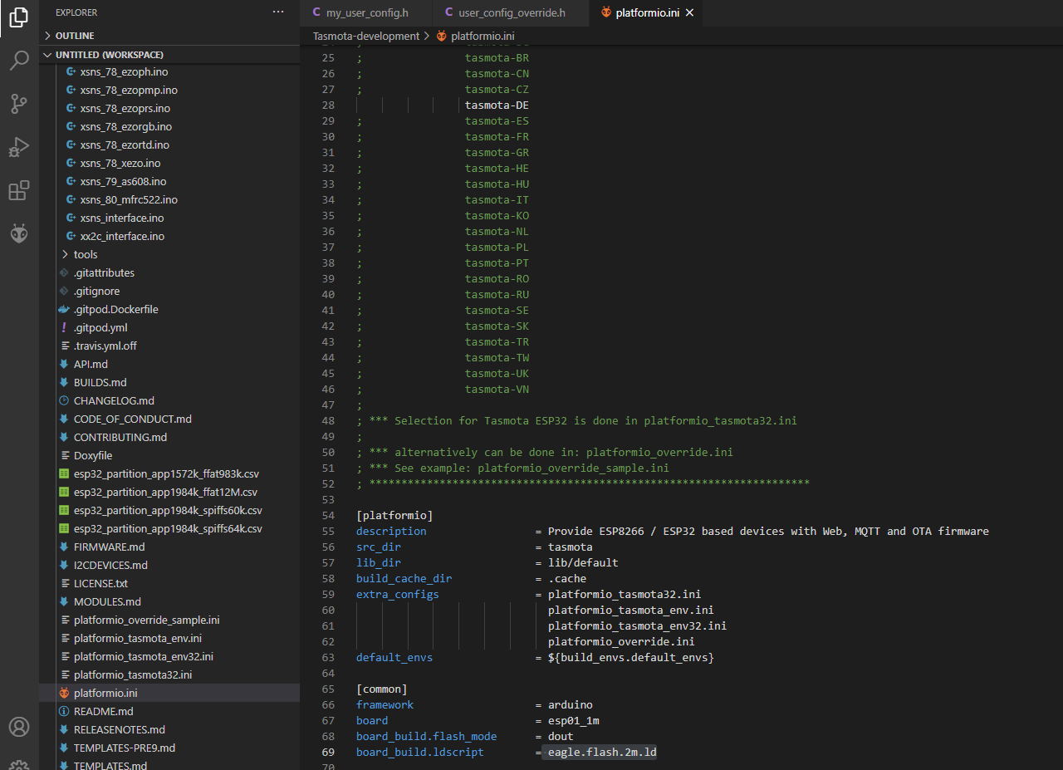
Task: Open the Run and Debug view
Action: [x=19, y=148]
